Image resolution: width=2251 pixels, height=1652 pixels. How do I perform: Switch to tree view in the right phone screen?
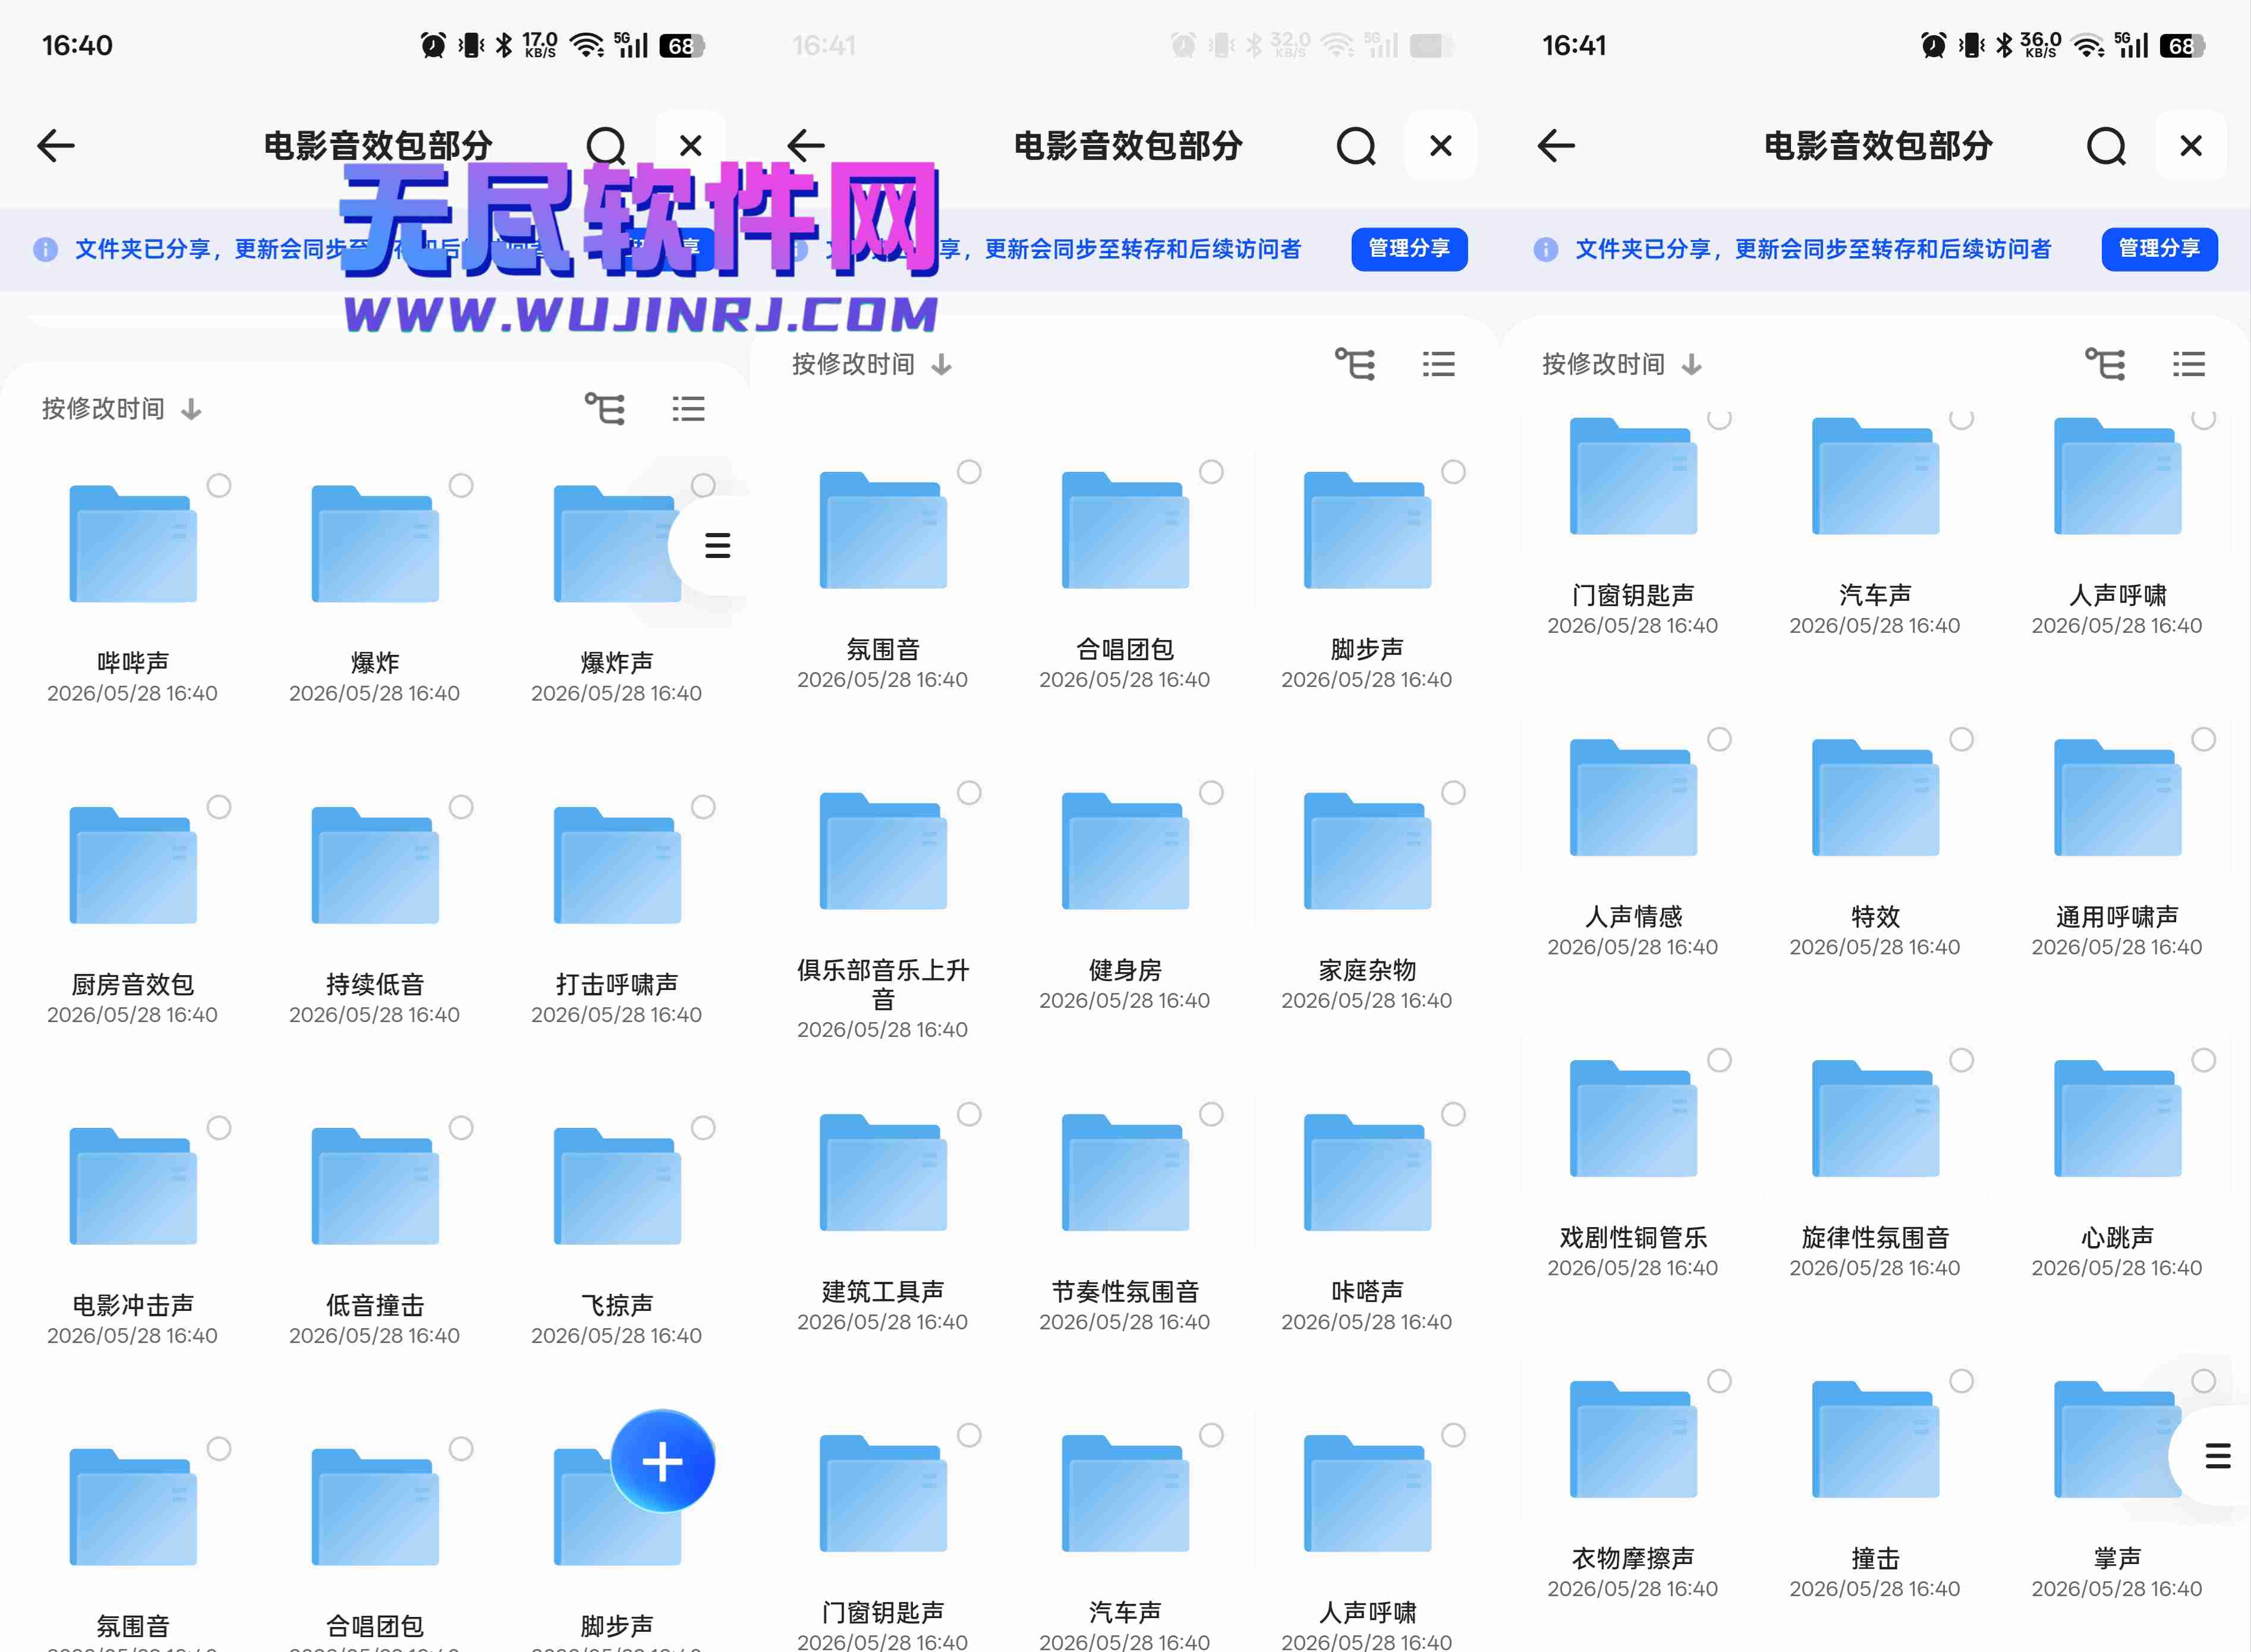point(2105,364)
